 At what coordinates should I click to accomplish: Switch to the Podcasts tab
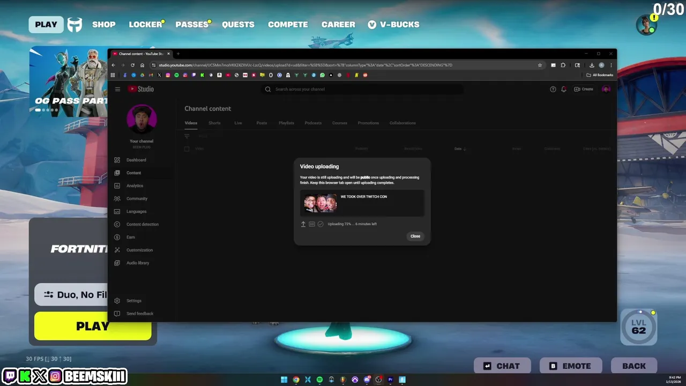pyautogui.click(x=313, y=123)
